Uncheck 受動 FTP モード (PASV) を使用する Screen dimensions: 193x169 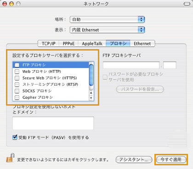pos(15,137)
